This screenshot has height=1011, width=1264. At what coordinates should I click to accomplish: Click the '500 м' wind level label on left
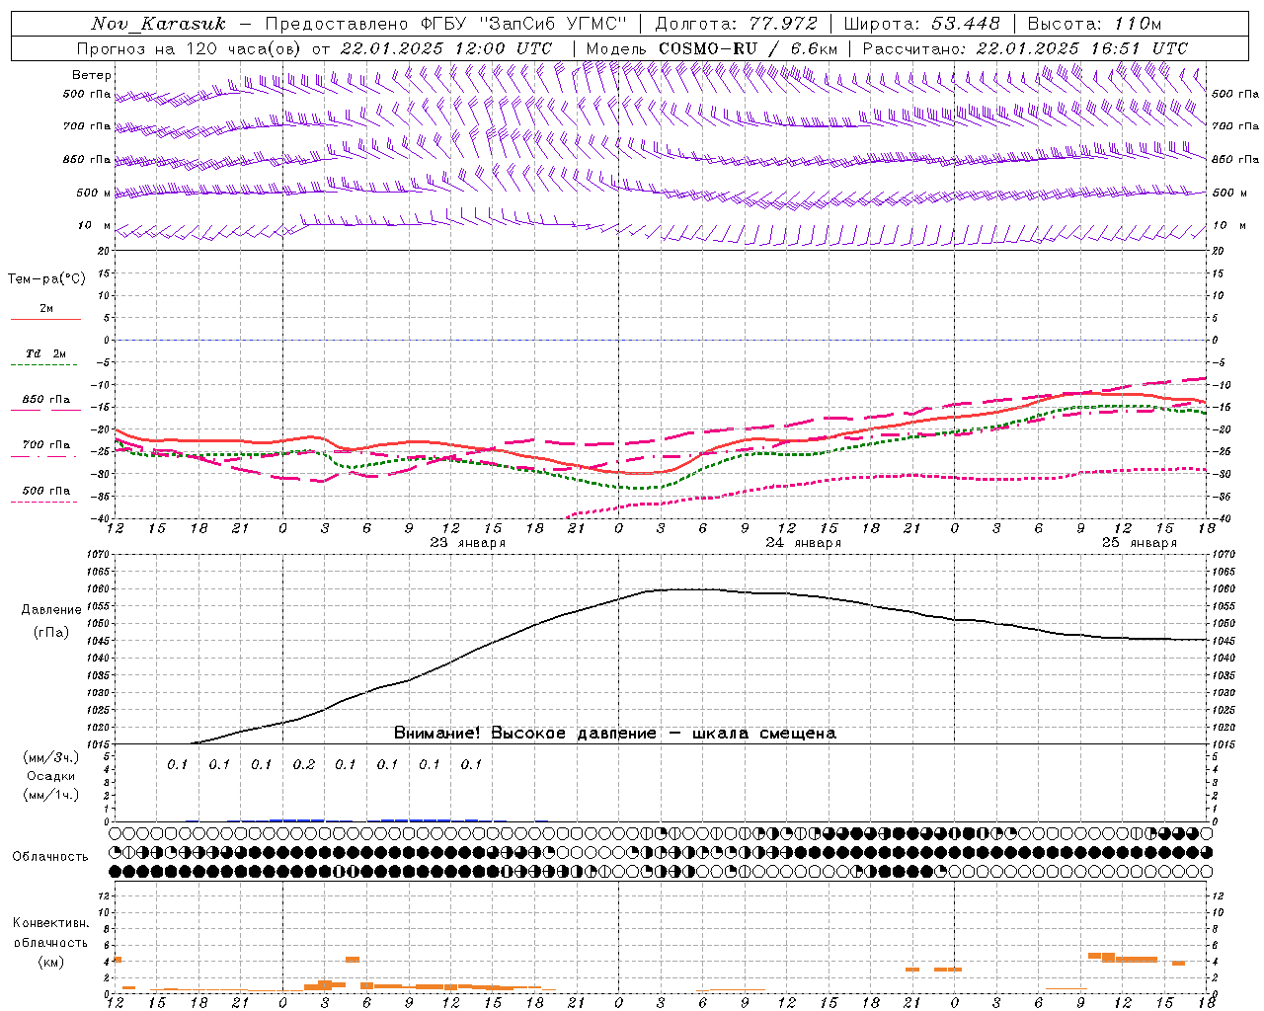[94, 193]
